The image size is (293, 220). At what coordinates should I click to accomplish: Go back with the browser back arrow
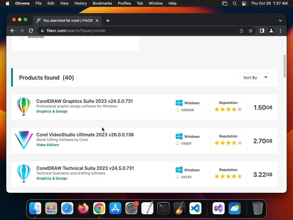[x=13, y=31]
